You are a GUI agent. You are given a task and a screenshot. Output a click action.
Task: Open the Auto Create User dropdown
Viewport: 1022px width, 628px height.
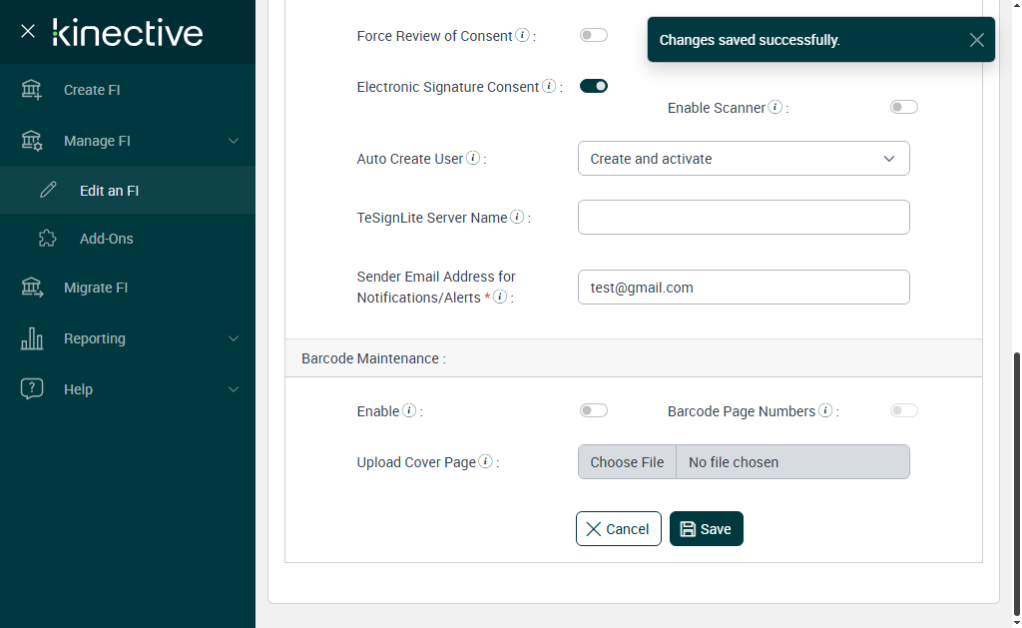coord(744,159)
